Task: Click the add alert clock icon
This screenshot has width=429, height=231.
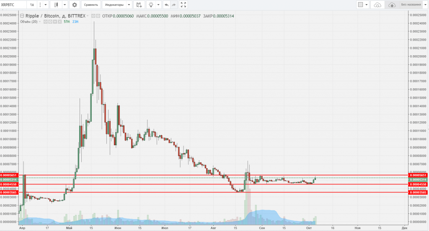Action: (139, 5)
